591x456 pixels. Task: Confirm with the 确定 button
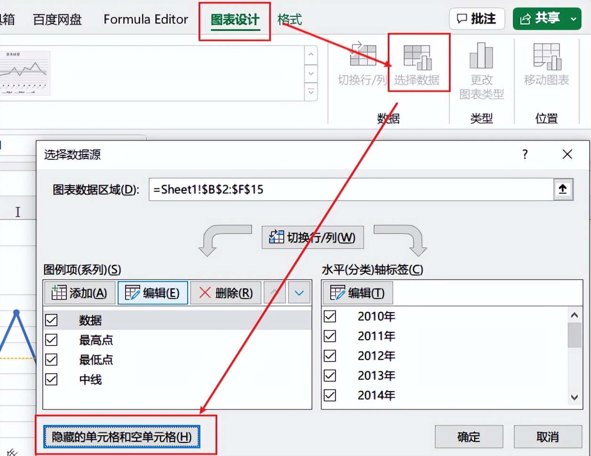point(469,437)
